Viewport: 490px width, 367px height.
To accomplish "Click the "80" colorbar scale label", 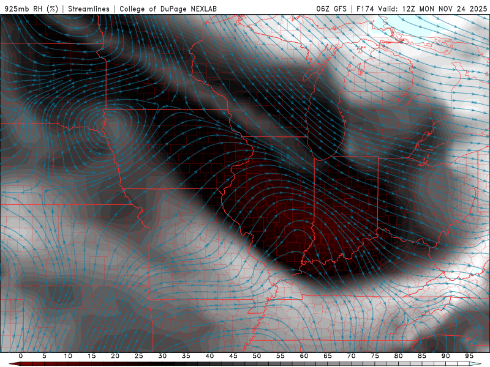I will pos(398,356).
